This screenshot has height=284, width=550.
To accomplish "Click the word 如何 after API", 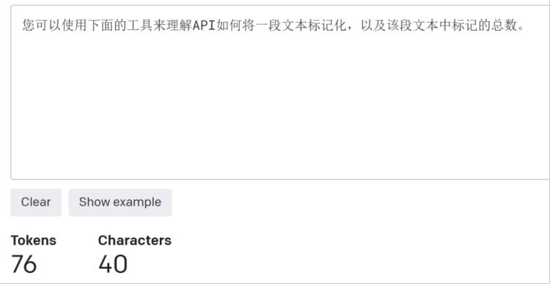I will point(228,26).
